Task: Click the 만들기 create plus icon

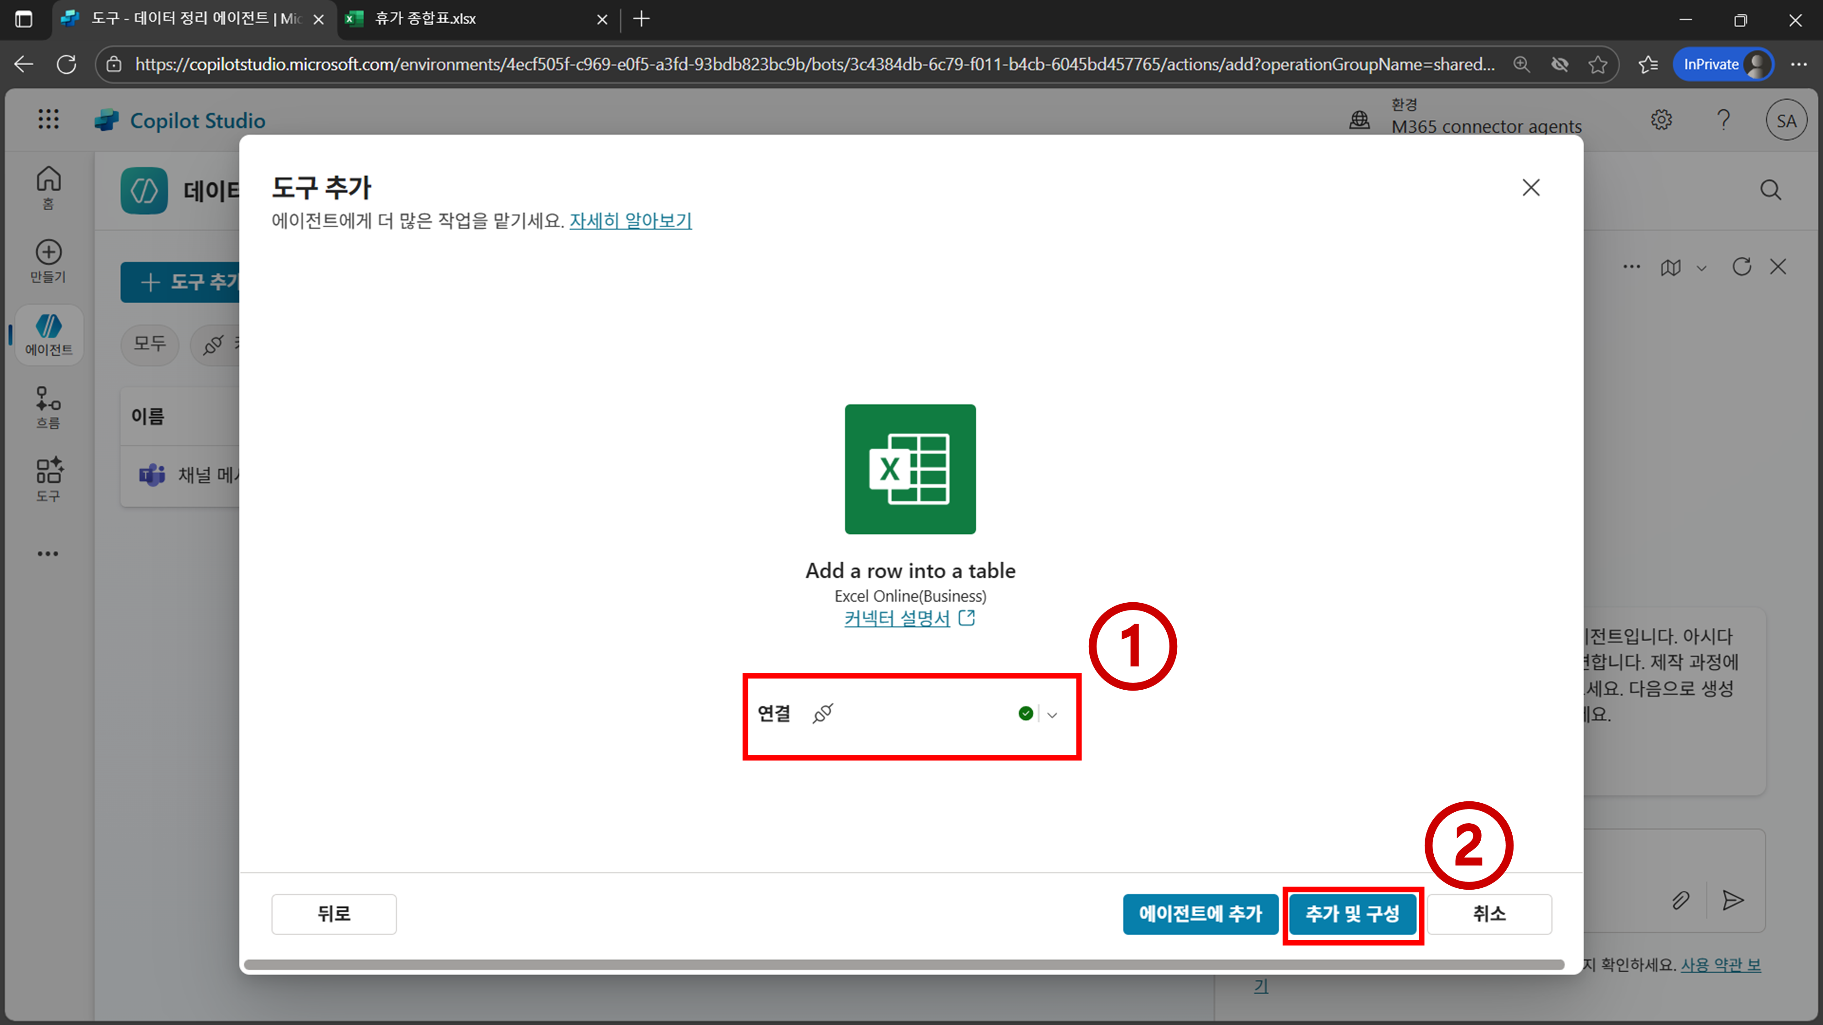Action: click(x=48, y=252)
